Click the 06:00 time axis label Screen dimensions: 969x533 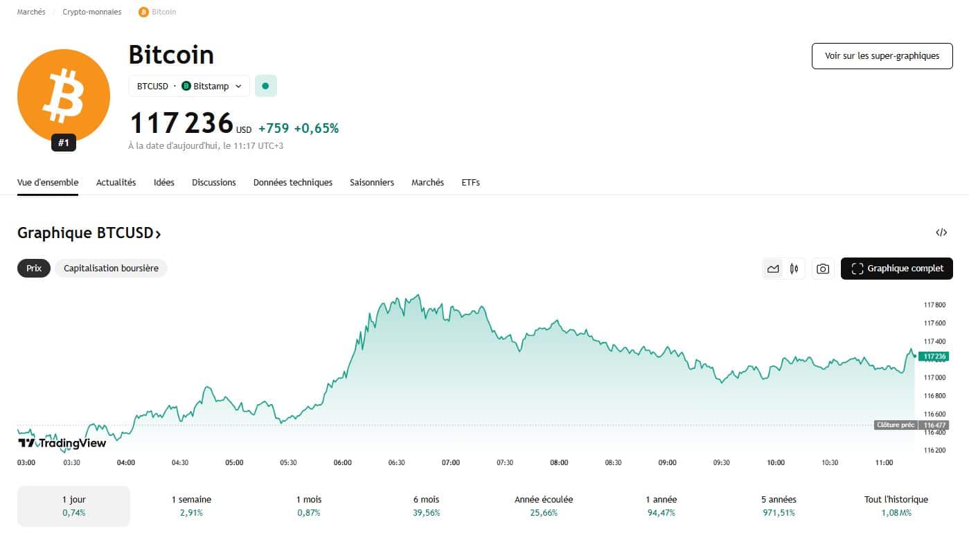click(342, 462)
